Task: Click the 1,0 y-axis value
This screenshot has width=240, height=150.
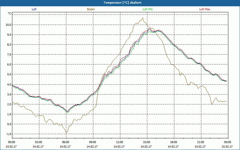Action: (x=9, y=114)
